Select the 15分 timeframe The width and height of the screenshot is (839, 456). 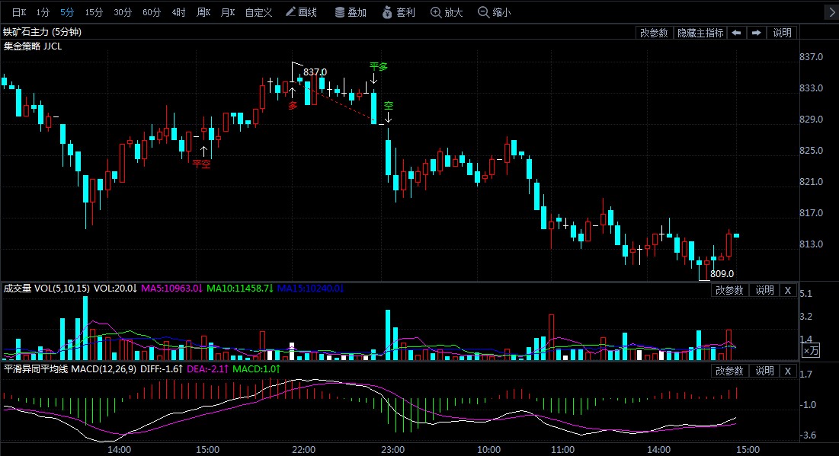[x=94, y=12]
